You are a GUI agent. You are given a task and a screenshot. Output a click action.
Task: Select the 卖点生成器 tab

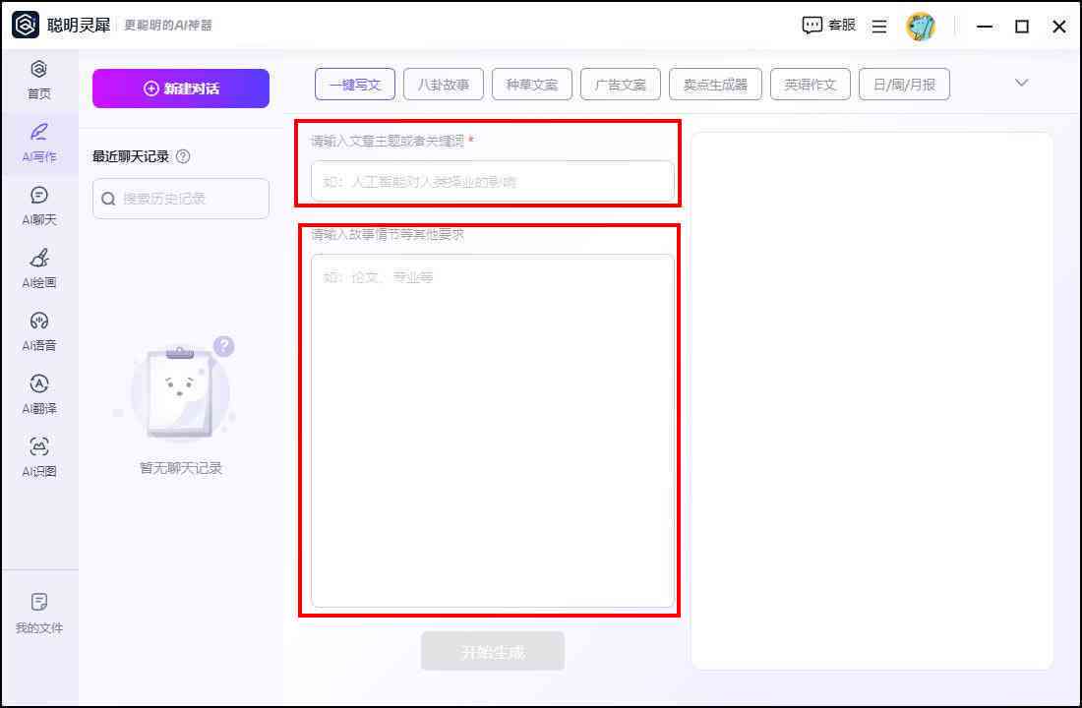(x=715, y=85)
